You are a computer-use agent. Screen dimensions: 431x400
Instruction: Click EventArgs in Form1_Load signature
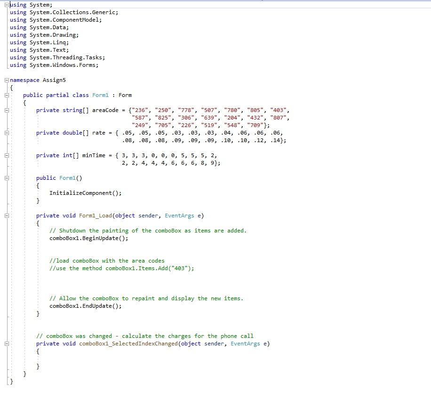point(179,216)
